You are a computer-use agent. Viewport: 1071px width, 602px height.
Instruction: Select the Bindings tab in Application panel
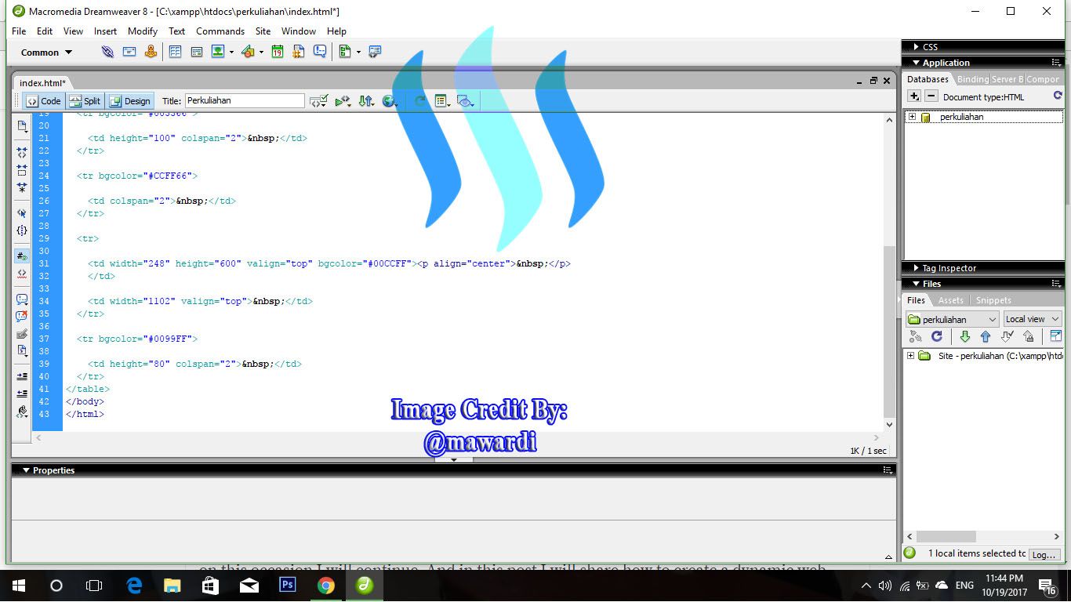(973, 79)
